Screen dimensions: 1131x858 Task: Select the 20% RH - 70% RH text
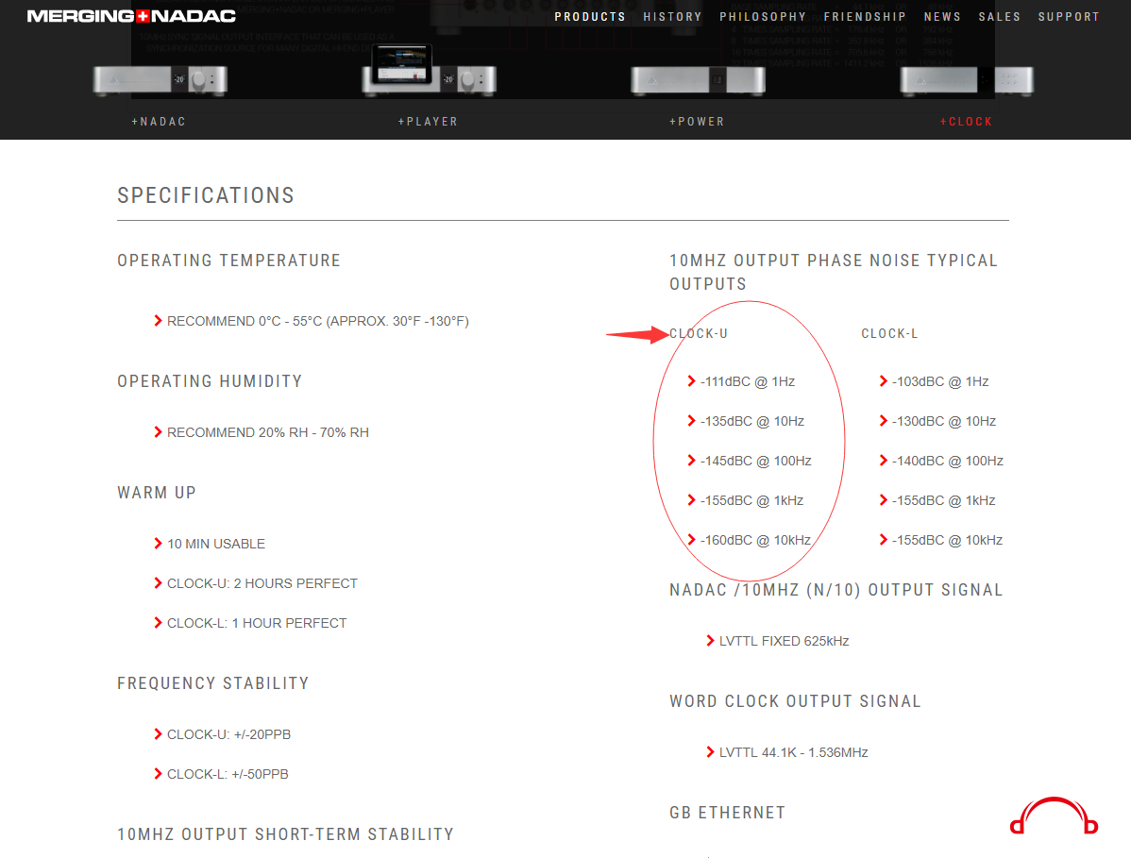pos(267,432)
